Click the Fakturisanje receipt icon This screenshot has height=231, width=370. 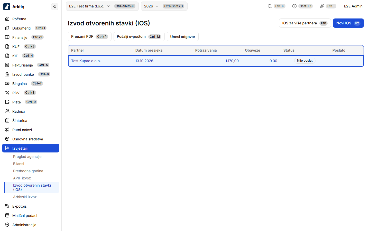(7, 65)
